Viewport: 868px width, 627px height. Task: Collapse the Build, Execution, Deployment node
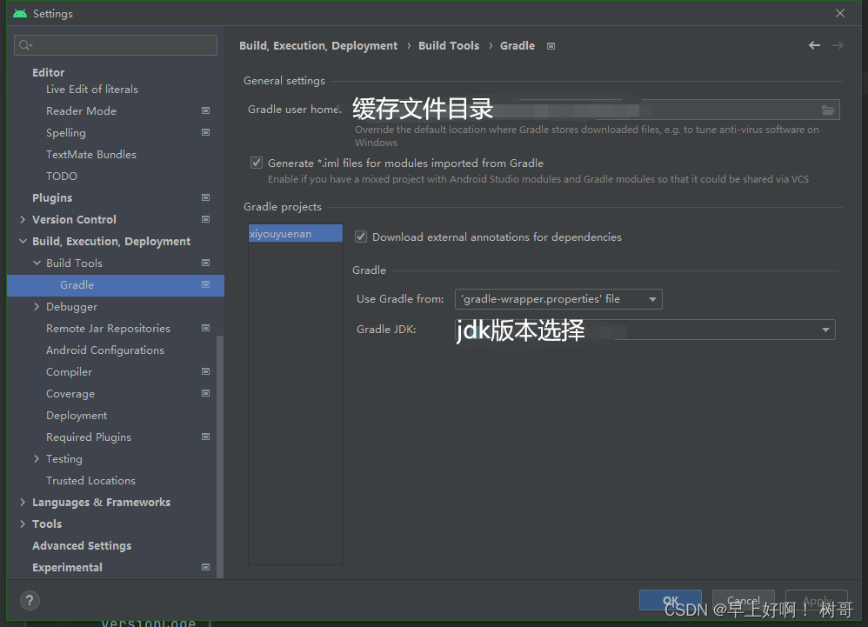click(x=23, y=241)
